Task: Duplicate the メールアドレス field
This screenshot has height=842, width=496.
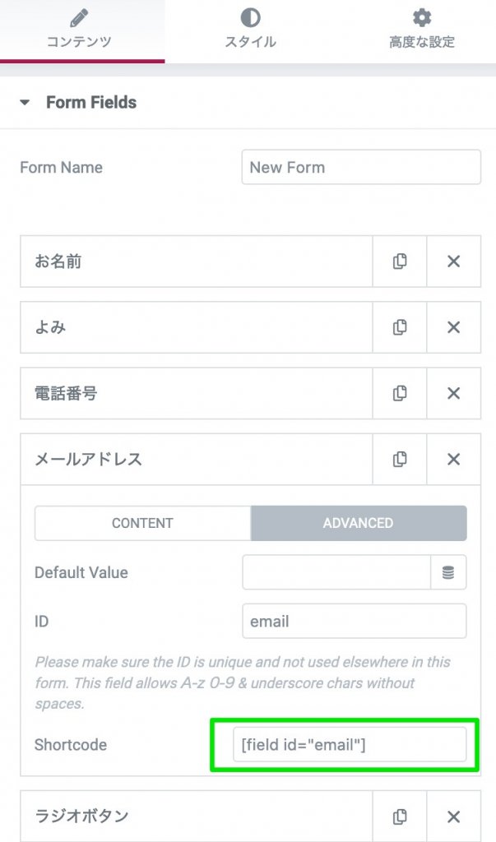Action: point(400,459)
